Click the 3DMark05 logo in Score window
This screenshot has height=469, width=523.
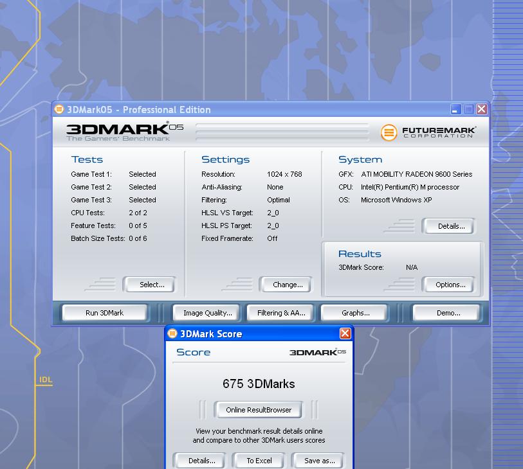[x=318, y=352]
